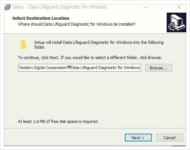
Task: Close the Setup wizard with the X
Action: tap(179, 7)
